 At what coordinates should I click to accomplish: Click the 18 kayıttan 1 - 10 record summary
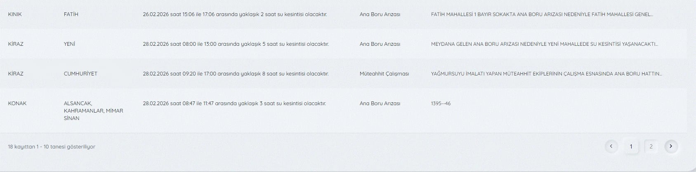click(x=52, y=147)
